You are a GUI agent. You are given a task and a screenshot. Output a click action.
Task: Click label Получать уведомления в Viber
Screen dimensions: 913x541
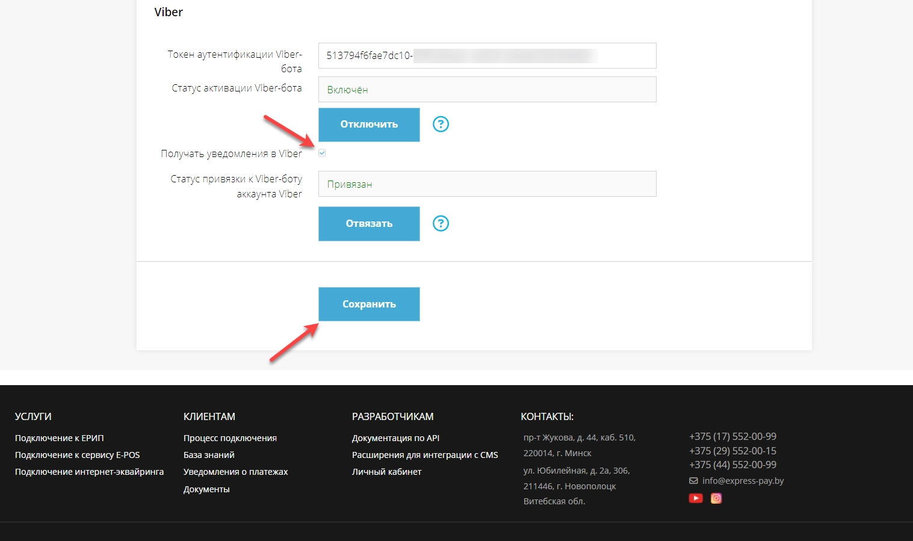click(231, 154)
